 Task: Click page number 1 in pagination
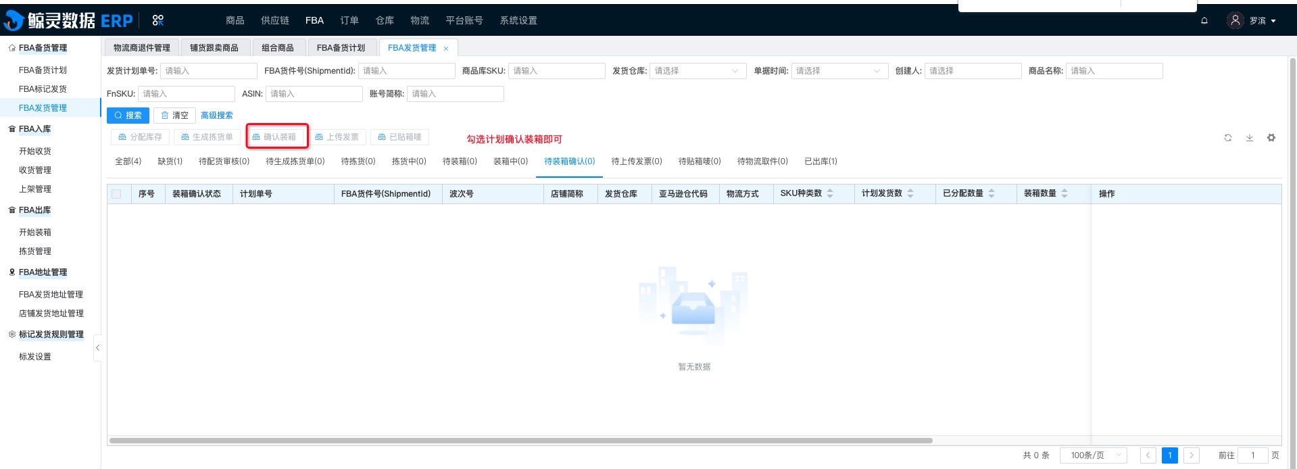[1170, 455]
